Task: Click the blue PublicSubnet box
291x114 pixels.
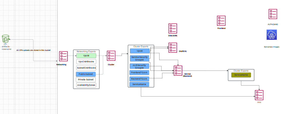Action: tap(86, 74)
